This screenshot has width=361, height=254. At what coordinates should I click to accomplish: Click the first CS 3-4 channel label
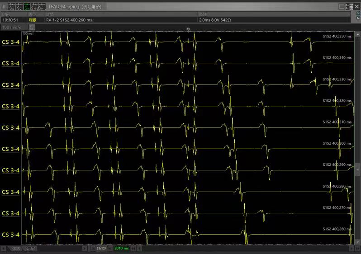click(x=11, y=42)
